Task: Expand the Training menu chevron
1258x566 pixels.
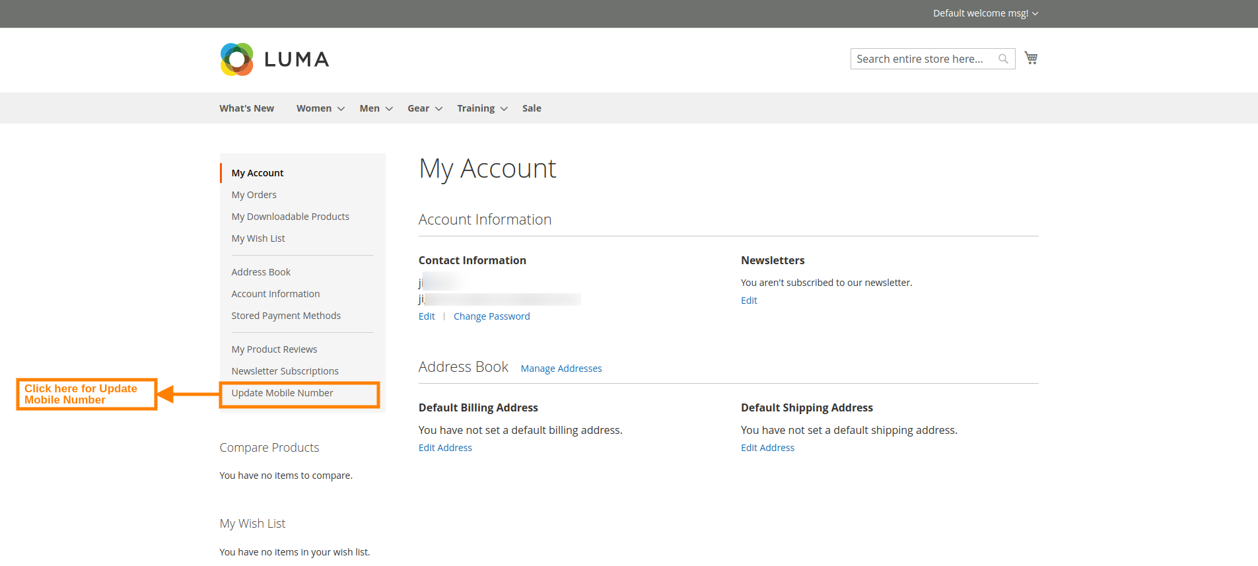Action: pyautogui.click(x=504, y=109)
